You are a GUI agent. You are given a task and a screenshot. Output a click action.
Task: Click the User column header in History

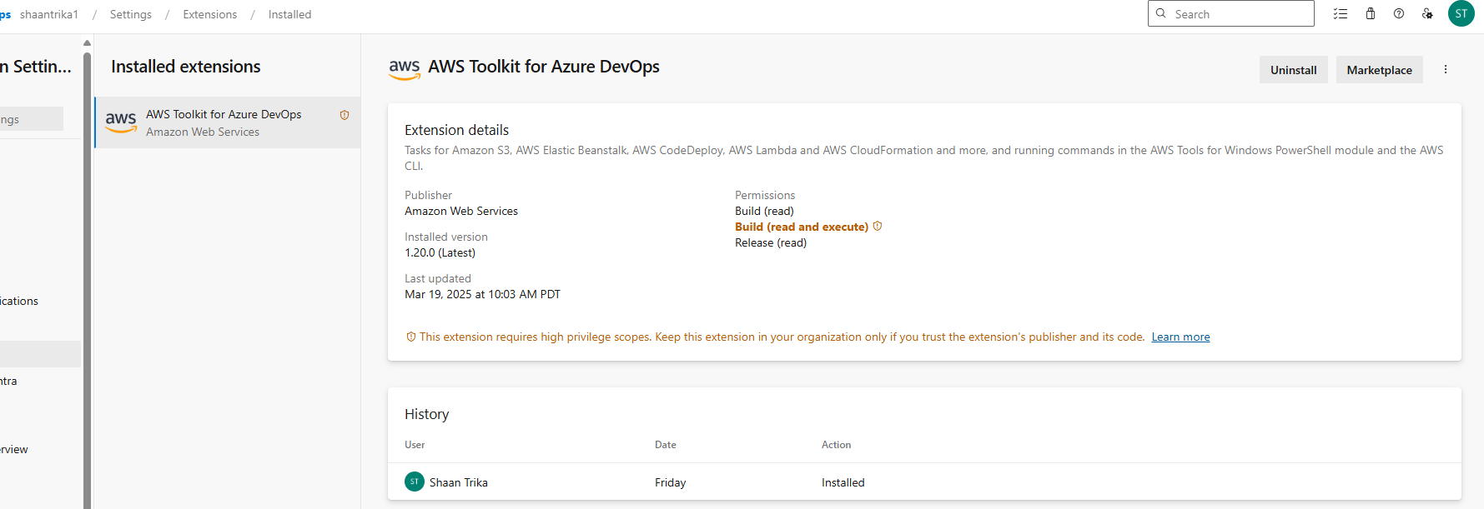point(415,445)
